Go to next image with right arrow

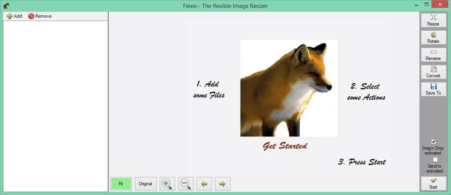point(222,184)
